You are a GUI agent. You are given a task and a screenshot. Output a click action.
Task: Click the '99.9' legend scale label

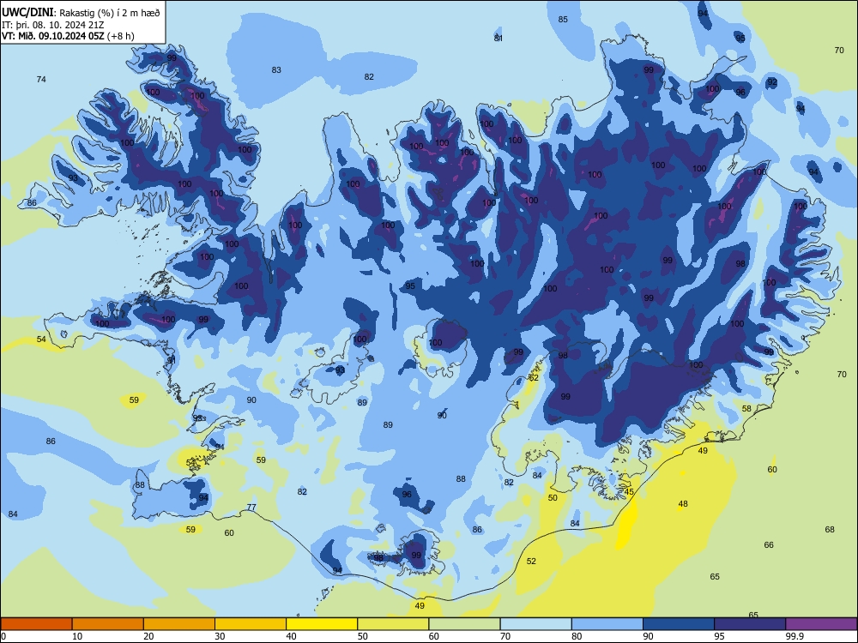click(x=795, y=636)
